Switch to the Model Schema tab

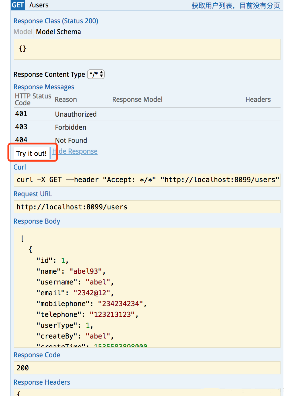click(58, 32)
